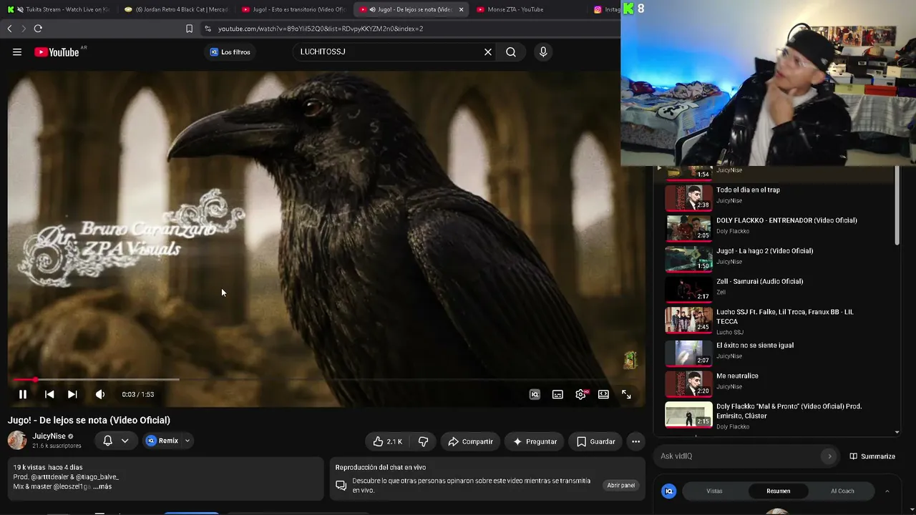
Task: Share the video via Compartir
Action: coord(470,441)
